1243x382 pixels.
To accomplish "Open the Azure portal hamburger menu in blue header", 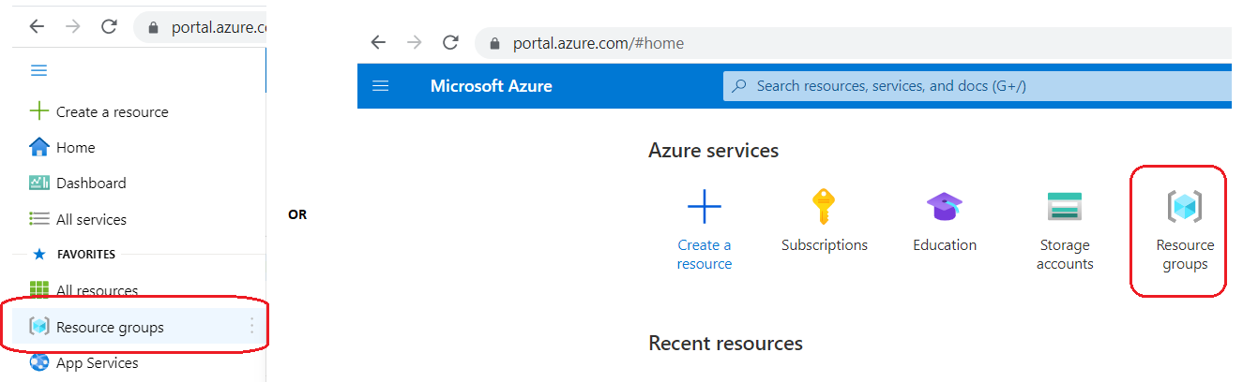I will 381,86.
